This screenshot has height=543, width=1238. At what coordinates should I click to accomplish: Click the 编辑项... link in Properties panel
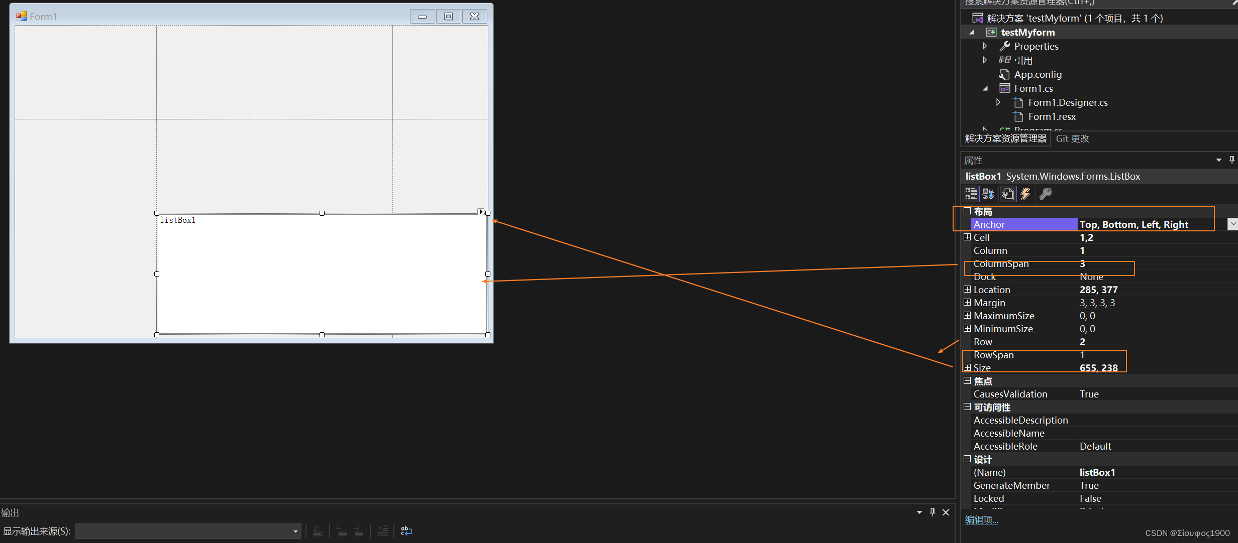(x=981, y=519)
